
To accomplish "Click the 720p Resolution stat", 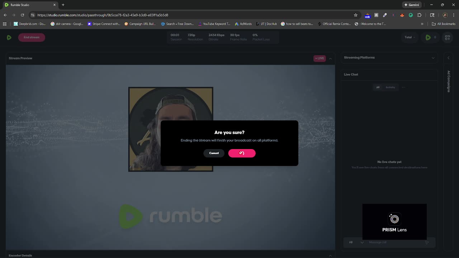I will [195, 37].
